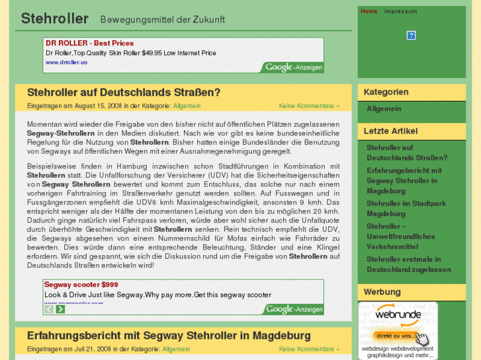The width and height of the screenshot is (481, 360).
Task: Click the date text 'Eingetragen am August 15, 2008'
Action: tap(75, 106)
